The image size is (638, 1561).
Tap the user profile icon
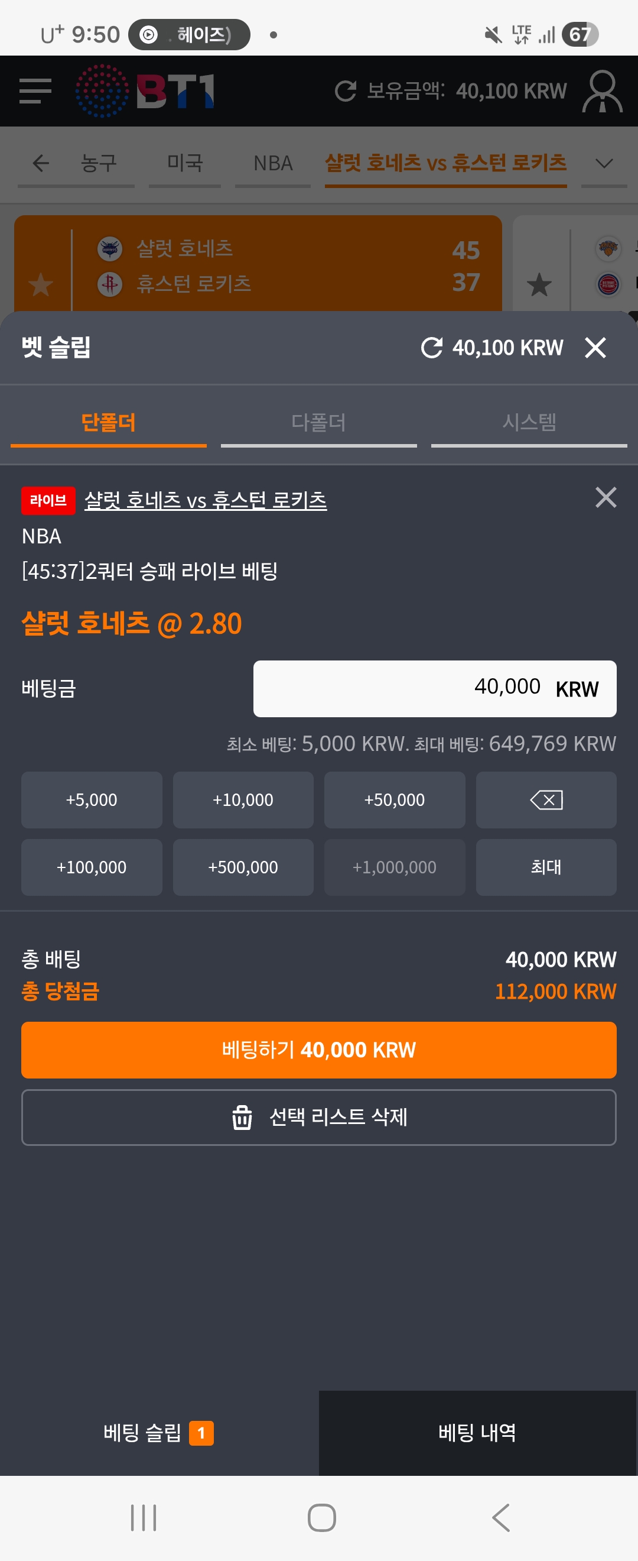pos(602,92)
